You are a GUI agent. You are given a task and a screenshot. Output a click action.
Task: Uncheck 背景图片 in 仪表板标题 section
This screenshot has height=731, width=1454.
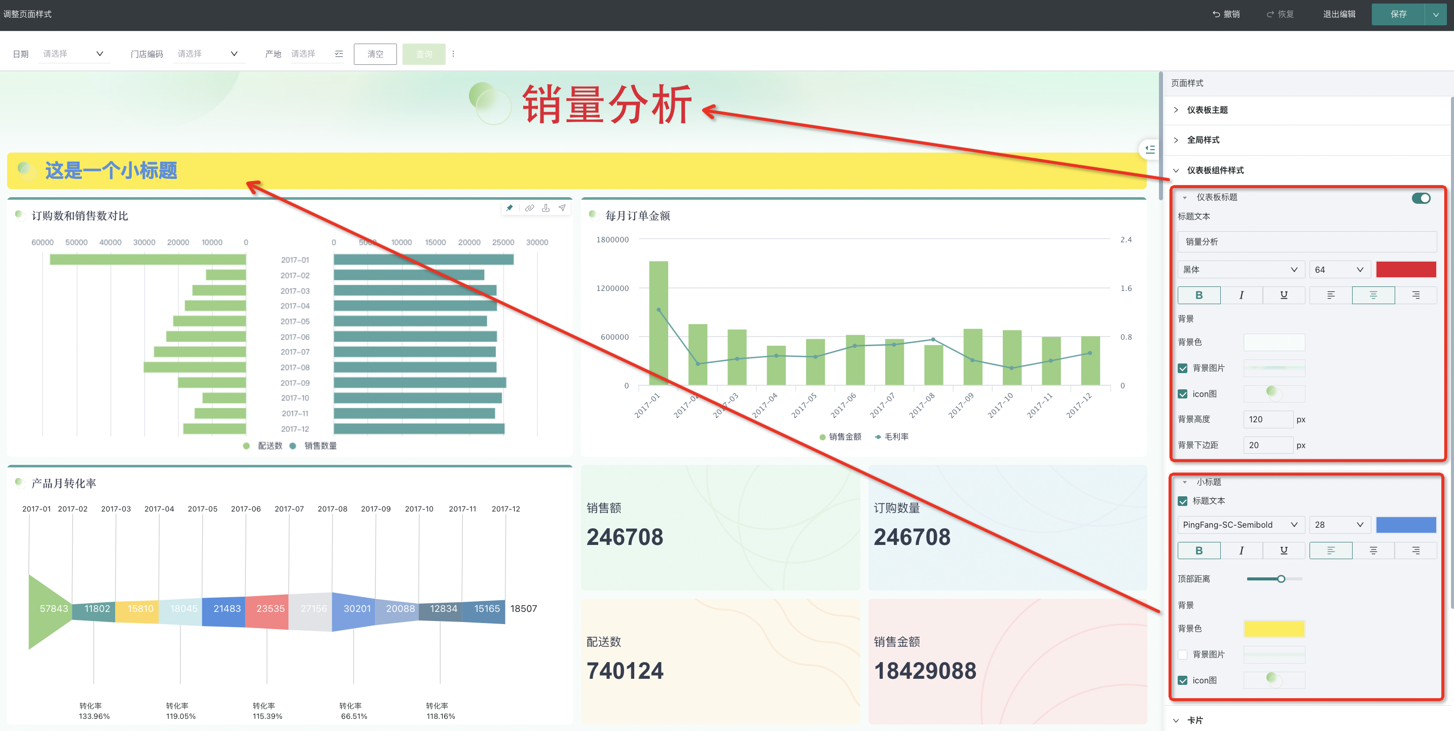1182,368
